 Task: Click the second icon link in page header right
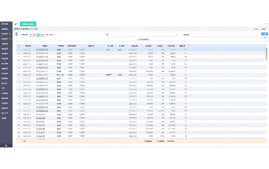(x=263, y=29)
